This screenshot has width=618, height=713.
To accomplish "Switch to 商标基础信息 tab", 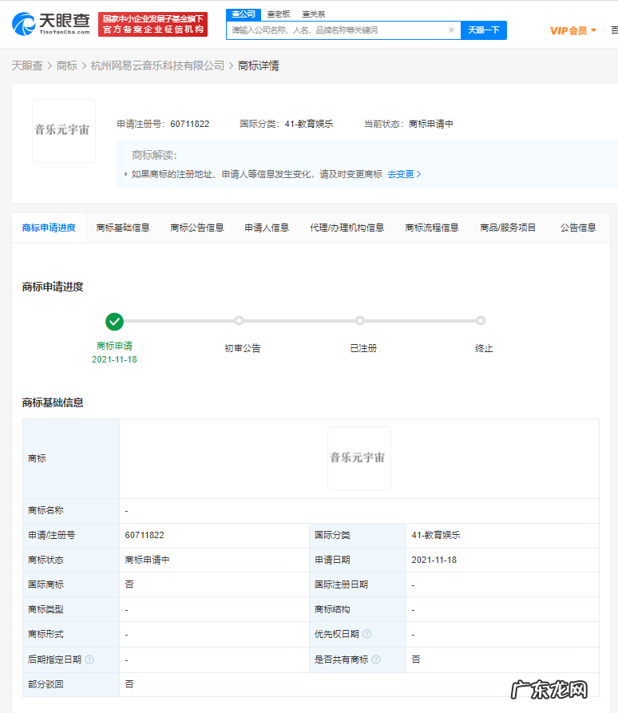I will pyautogui.click(x=123, y=228).
